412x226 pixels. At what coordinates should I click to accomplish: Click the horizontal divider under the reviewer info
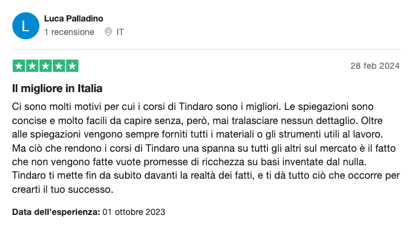pyautogui.click(x=206, y=49)
